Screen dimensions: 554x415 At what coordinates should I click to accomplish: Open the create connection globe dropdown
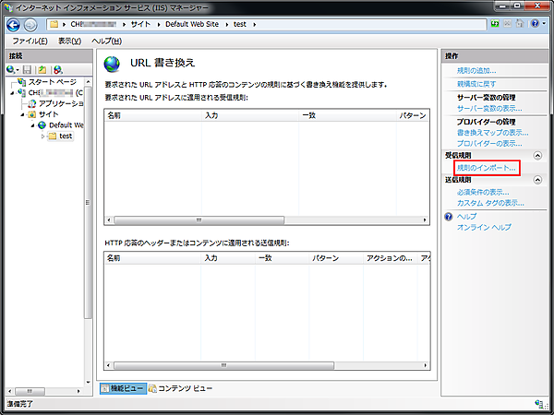pyautogui.click(x=13, y=69)
